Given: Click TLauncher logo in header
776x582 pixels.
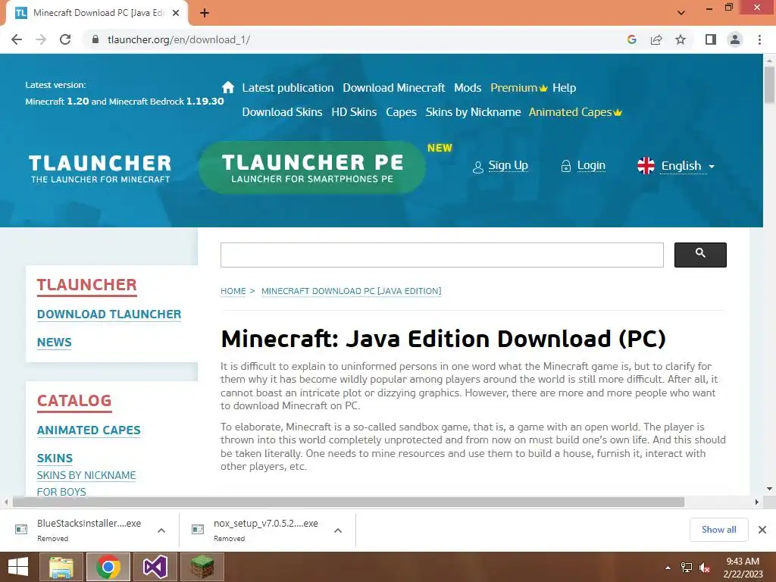Looking at the screenshot, I should point(100,168).
